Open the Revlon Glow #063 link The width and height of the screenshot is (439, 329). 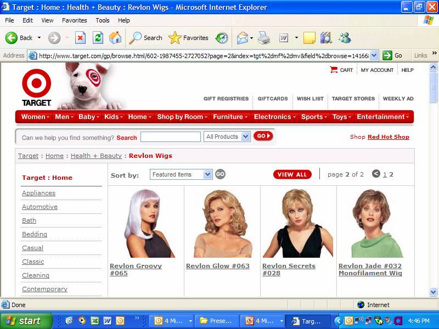pyautogui.click(x=217, y=266)
